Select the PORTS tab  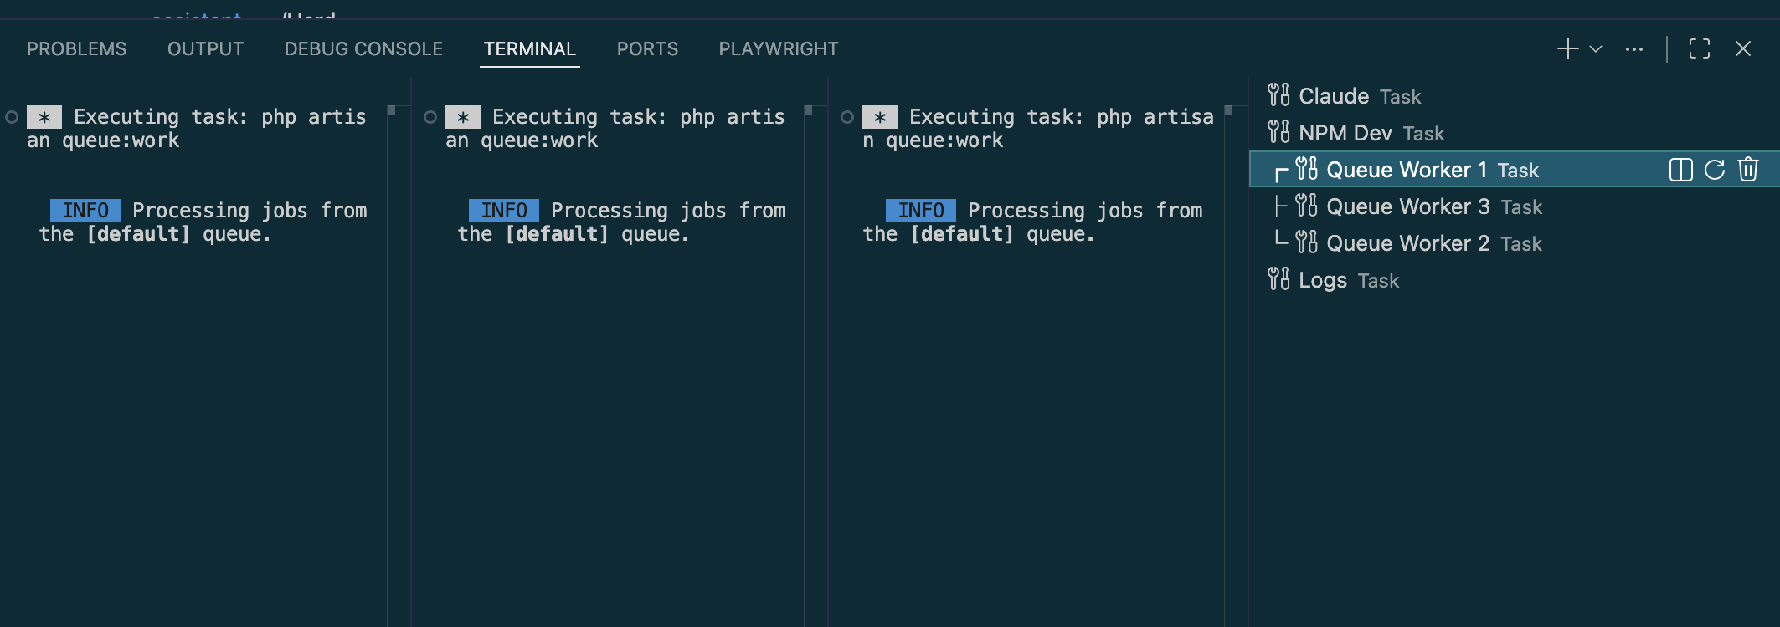point(647,49)
